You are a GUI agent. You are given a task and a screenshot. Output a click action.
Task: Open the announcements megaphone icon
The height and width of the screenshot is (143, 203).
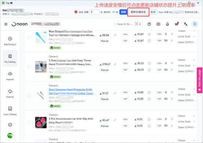(x=177, y=24)
